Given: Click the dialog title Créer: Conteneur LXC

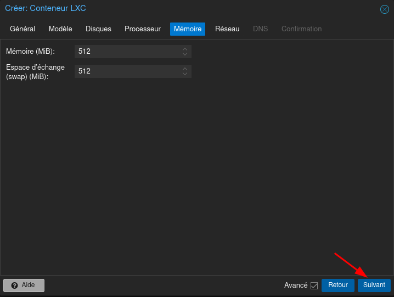Looking at the screenshot, I should [x=46, y=8].
